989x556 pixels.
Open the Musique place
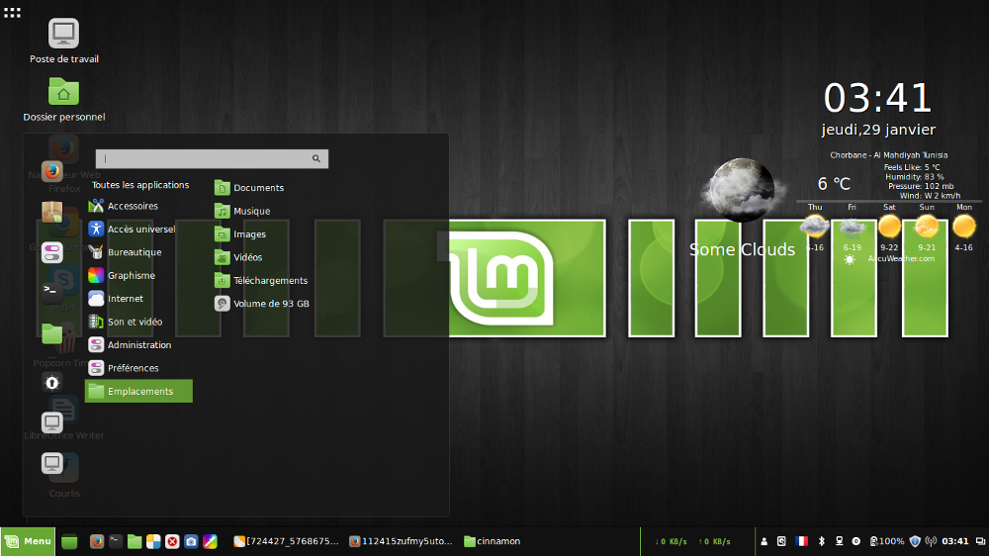pos(243,212)
